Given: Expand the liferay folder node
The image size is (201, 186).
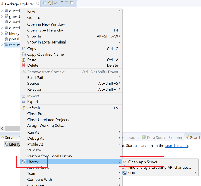Looking at the screenshot, I should pos(2,33).
